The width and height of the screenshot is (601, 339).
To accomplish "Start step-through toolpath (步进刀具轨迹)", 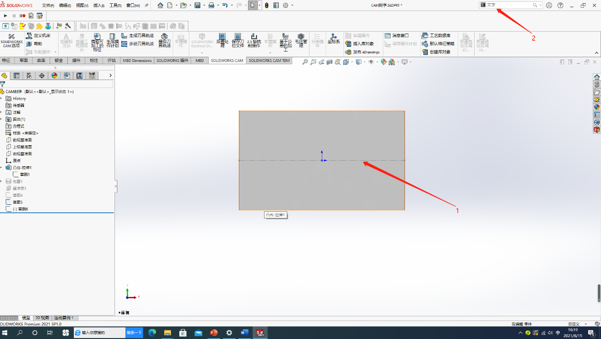I will 138,43.
